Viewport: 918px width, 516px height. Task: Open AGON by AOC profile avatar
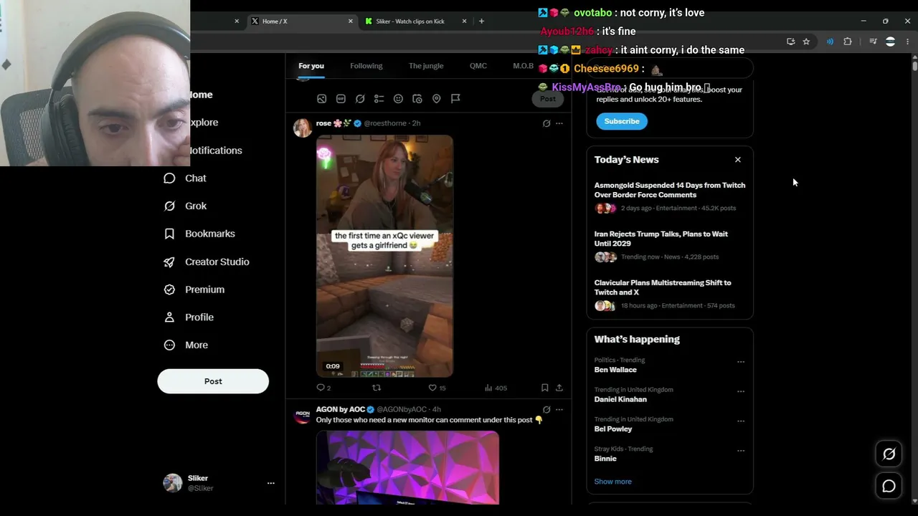(303, 414)
